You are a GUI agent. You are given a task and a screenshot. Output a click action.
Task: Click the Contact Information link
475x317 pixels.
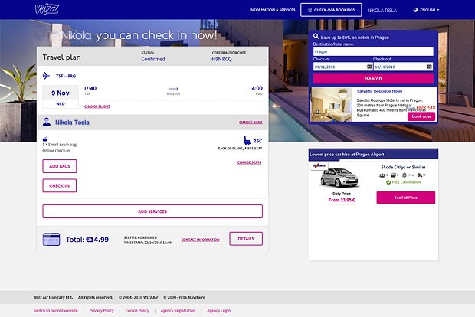[200, 240]
